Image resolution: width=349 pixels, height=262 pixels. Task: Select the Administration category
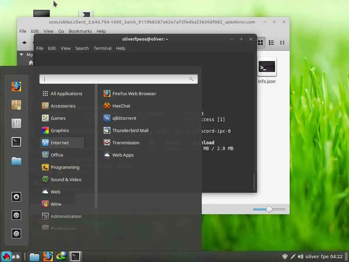tap(62, 216)
